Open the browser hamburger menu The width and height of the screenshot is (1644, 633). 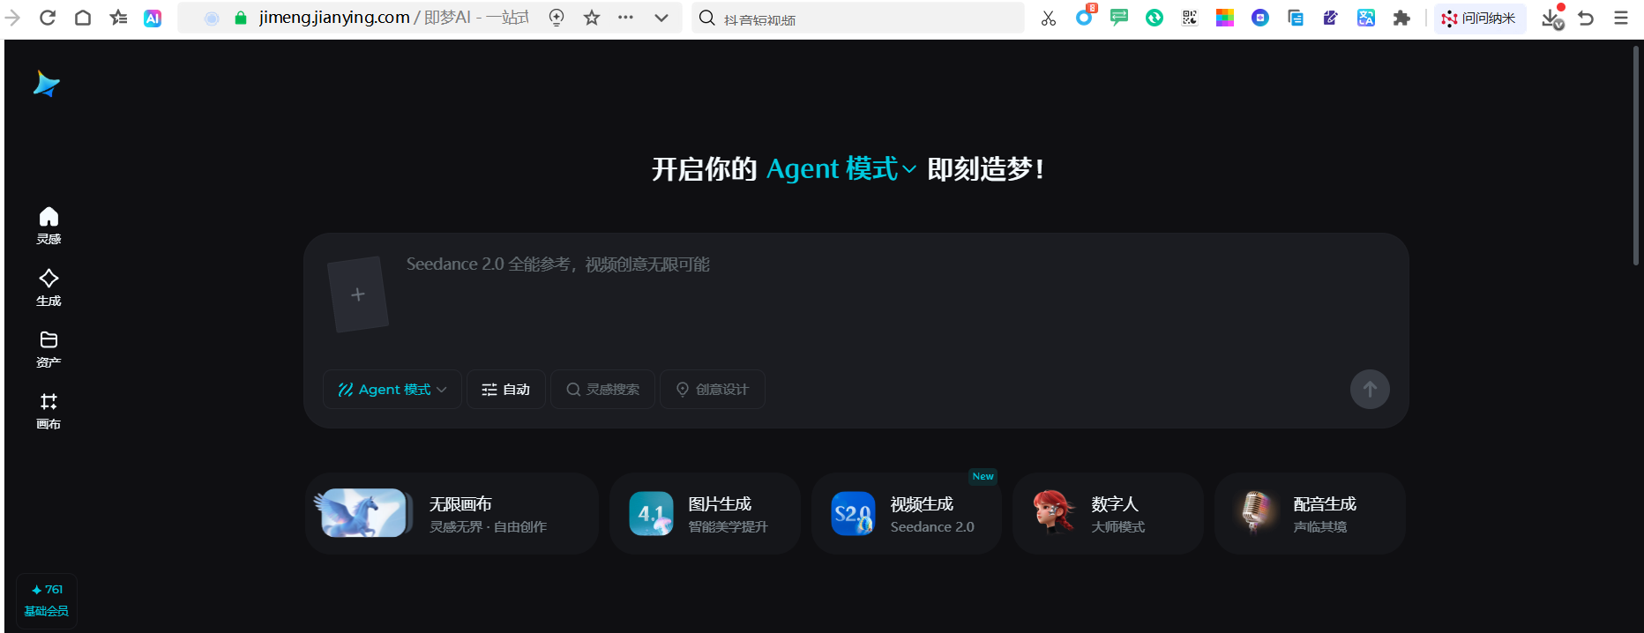click(1621, 18)
